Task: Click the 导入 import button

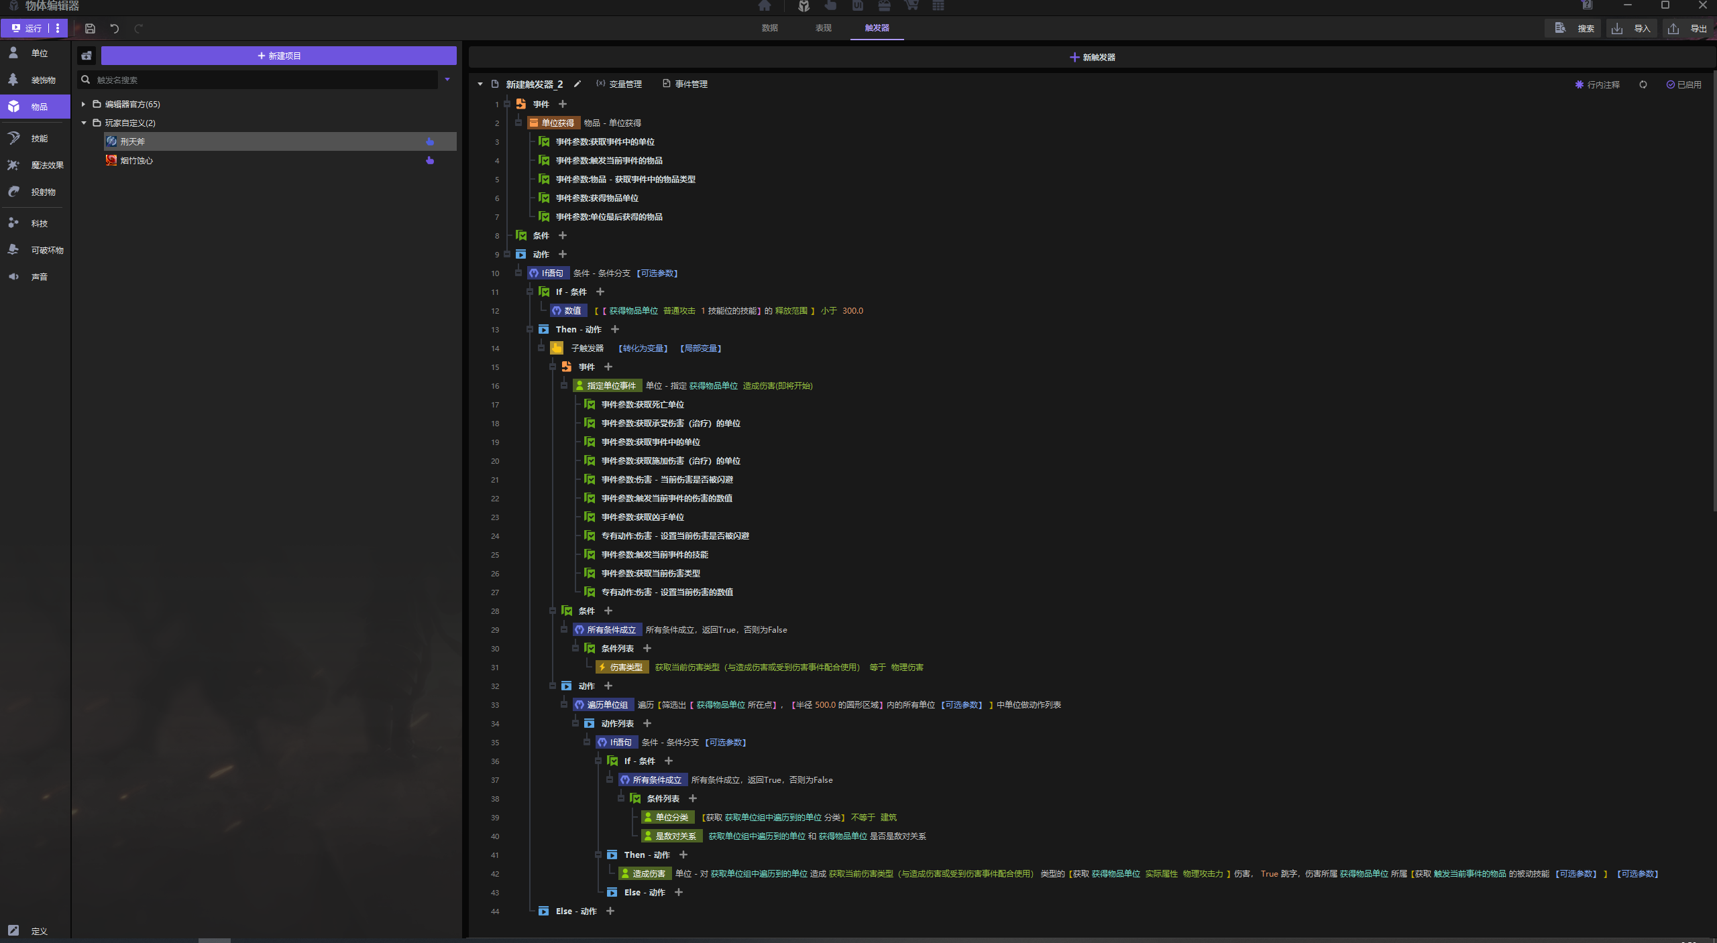Action: (1631, 28)
